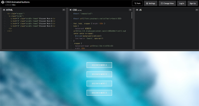Viewport: 199px width, 106px height.
Task: Click the Sign Up button
Action: point(193,3)
